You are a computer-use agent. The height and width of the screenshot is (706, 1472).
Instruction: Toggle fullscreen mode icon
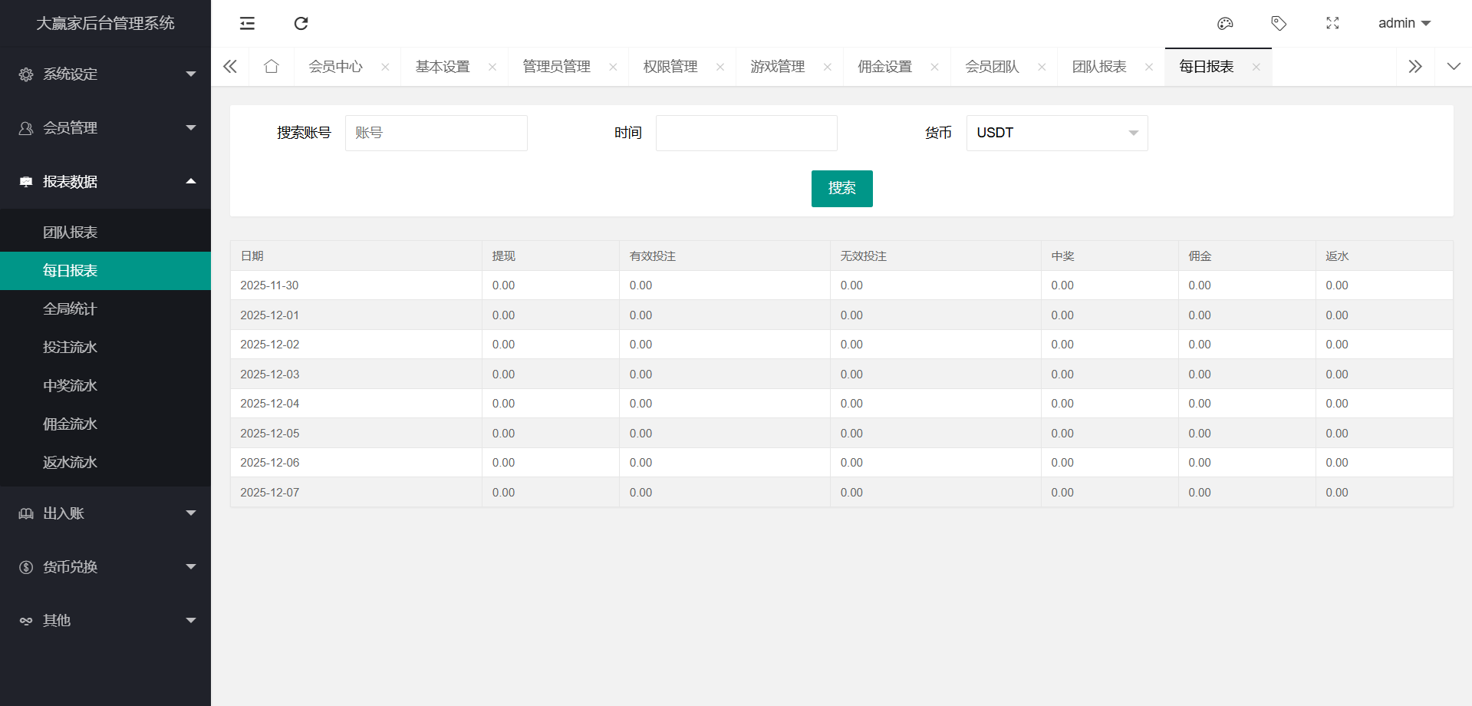tap(1332, 23)
